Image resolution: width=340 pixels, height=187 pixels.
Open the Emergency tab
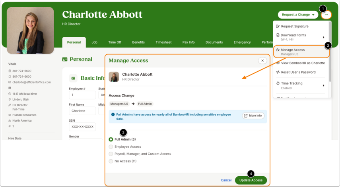(242, 42)
